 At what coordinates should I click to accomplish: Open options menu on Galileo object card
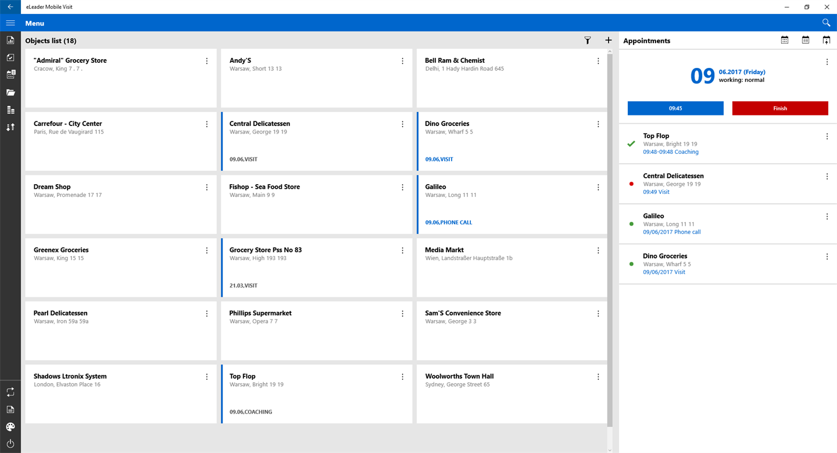pyautogui.click(x=598, y=188)
